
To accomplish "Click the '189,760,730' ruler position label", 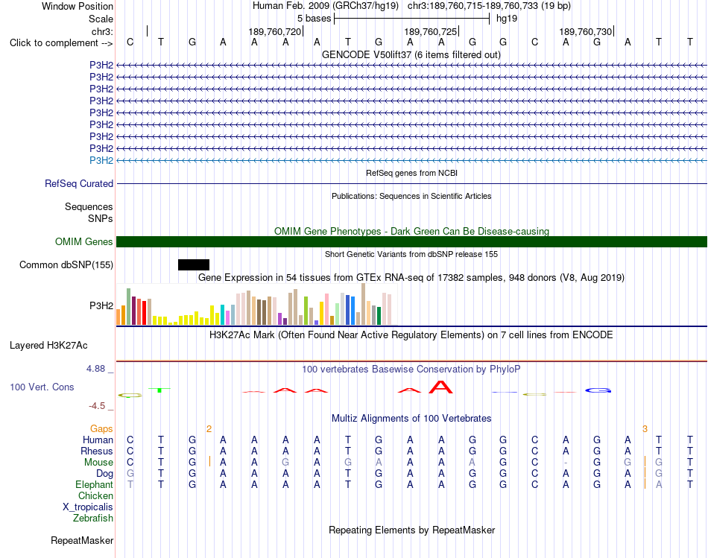I will (586, 31).
